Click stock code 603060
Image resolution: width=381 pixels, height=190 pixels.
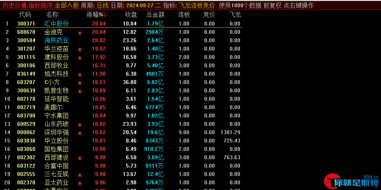click(x=26, y=149)
